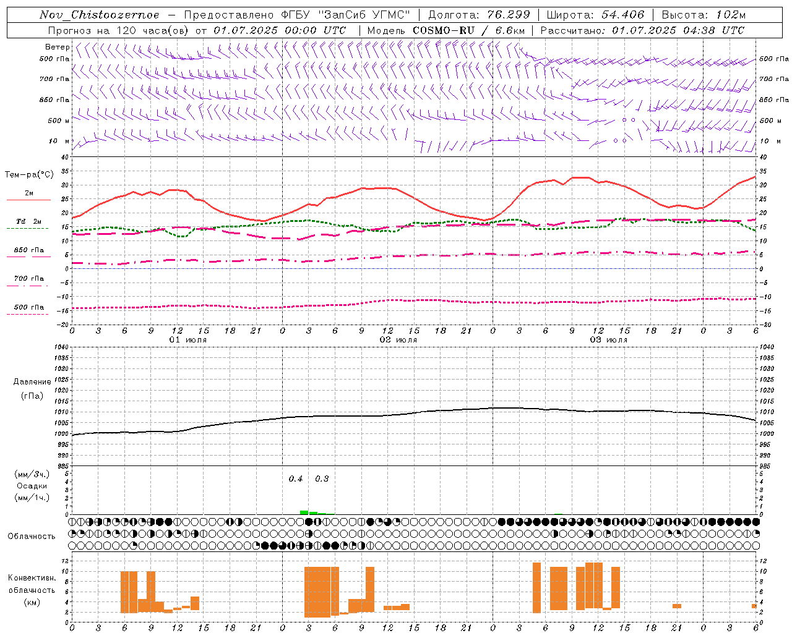The width and height of the screenshot is (792, 633).
Task: Click the forecast start time '01.07.2025 00:00 UTC'
Action: click(280, 30)
